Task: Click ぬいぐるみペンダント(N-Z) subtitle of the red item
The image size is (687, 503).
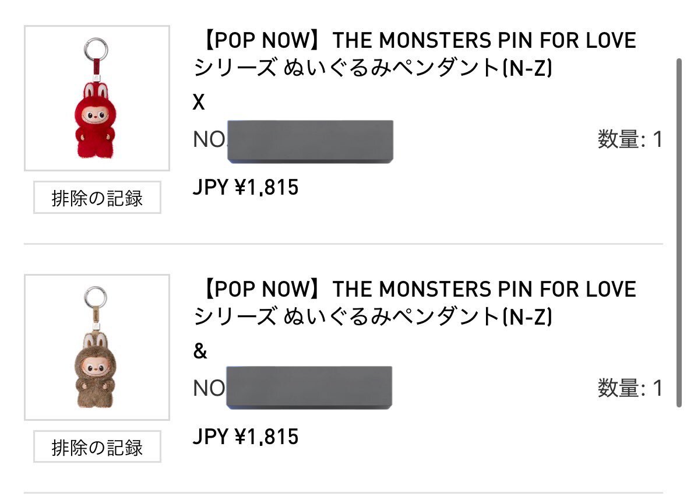Action: (373, 69)
